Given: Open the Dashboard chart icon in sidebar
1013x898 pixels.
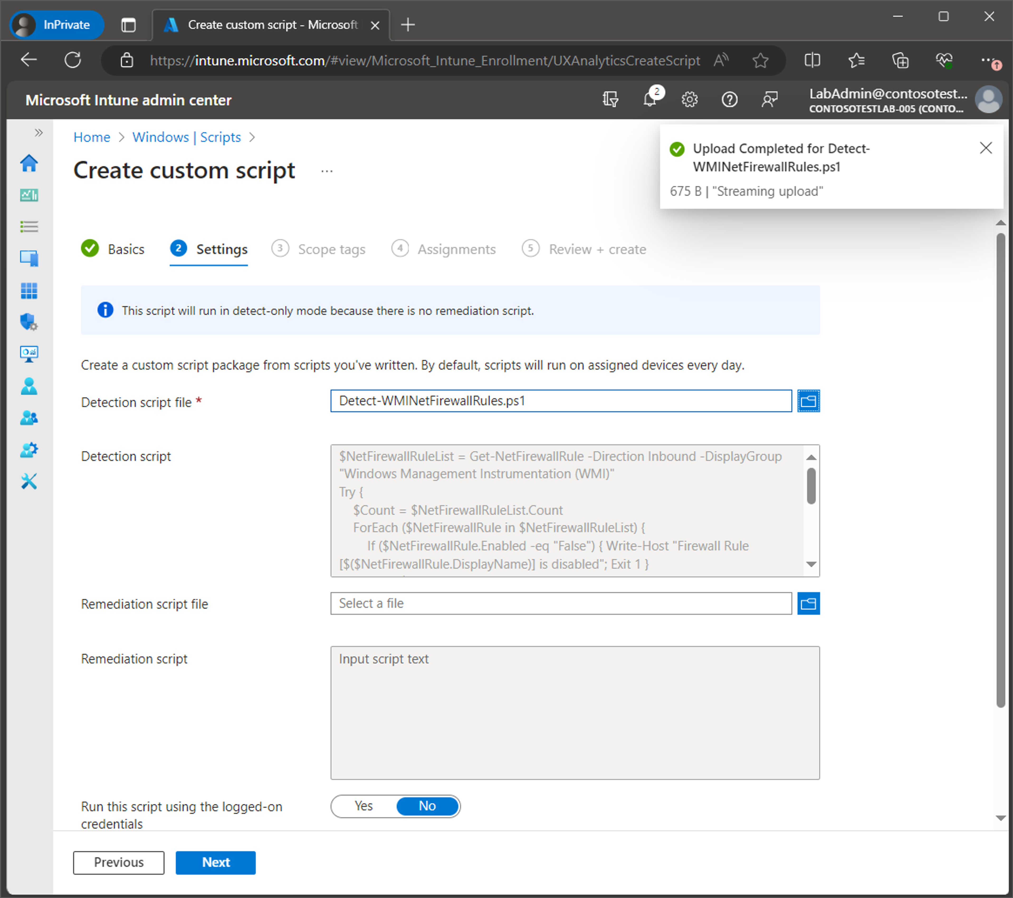Looking at the screenshot, I should (x=29, y=195).
